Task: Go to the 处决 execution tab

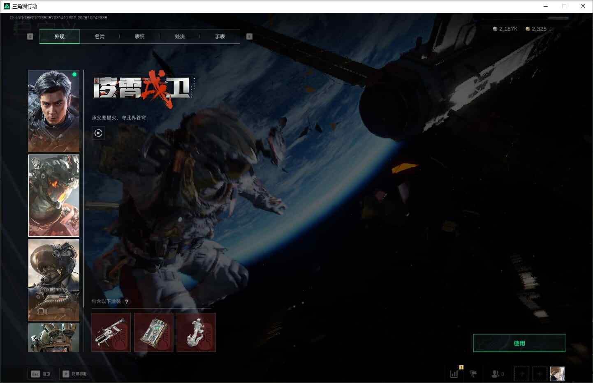Action: (180, 37)
